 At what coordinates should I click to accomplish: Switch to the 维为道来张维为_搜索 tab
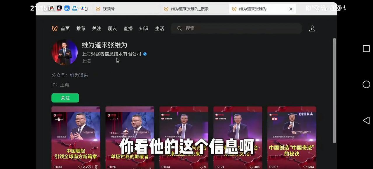point(194,9)
